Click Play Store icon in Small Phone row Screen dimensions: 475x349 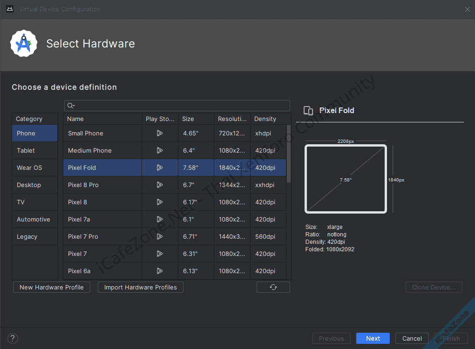pos(160,133)
